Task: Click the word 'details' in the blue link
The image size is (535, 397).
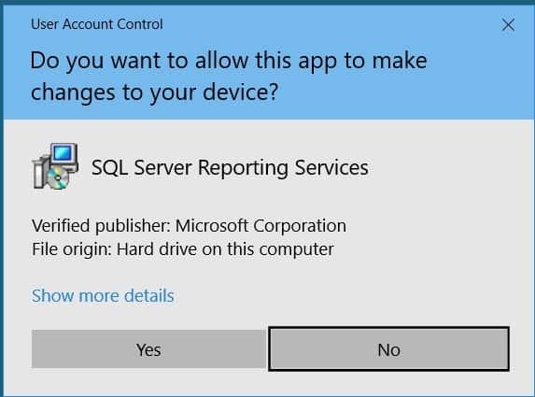Action: pos(149,295)
